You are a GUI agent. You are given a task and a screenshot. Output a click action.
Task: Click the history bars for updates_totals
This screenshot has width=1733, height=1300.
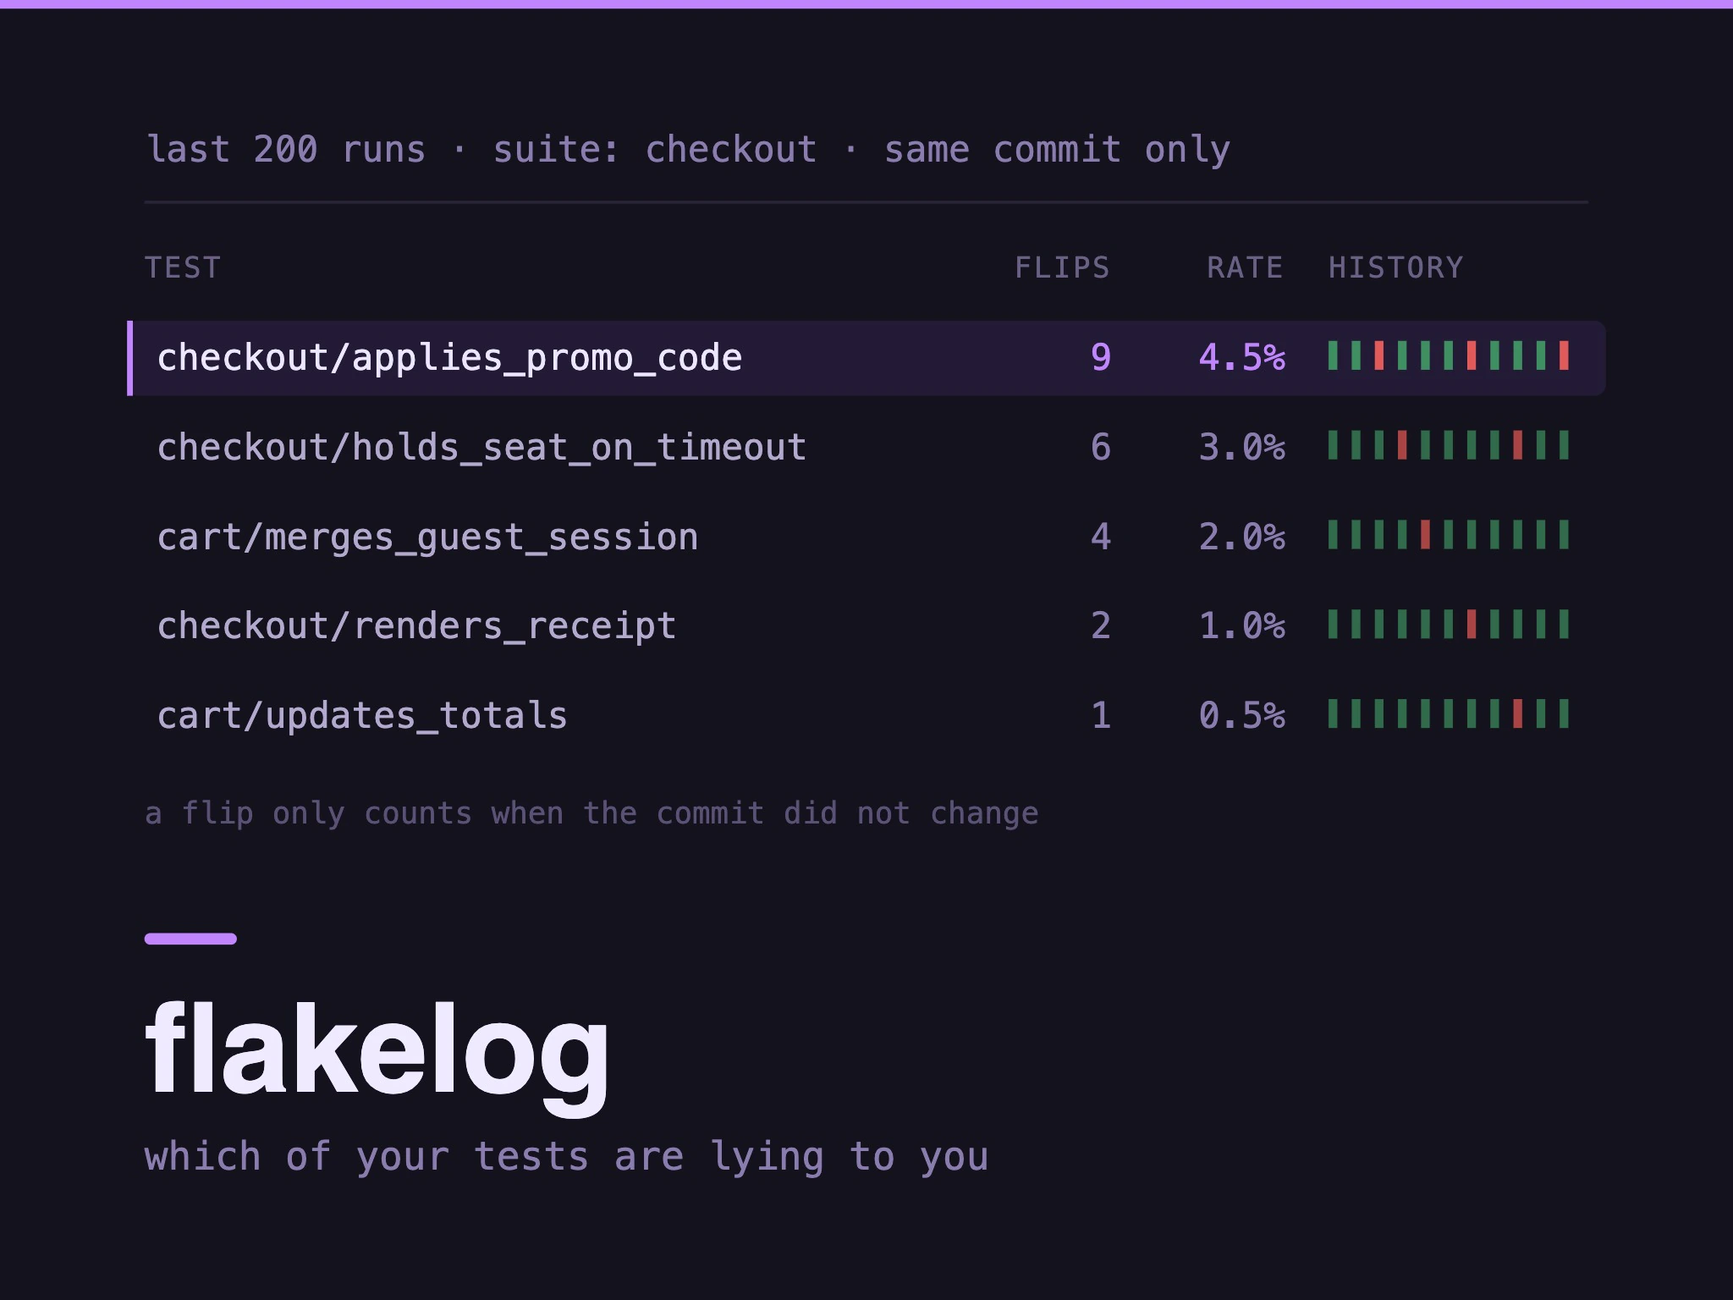pos(1449,714)
